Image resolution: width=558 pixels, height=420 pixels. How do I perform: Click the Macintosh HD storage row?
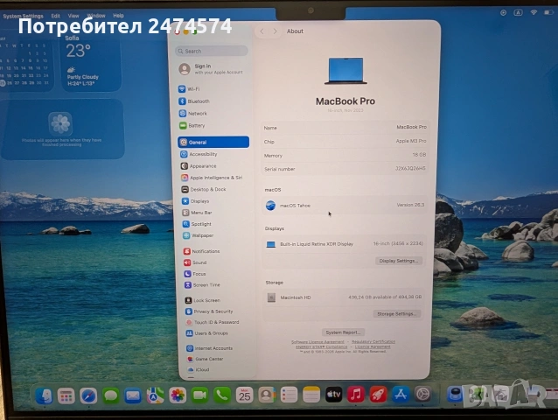(x=344, y=297)
